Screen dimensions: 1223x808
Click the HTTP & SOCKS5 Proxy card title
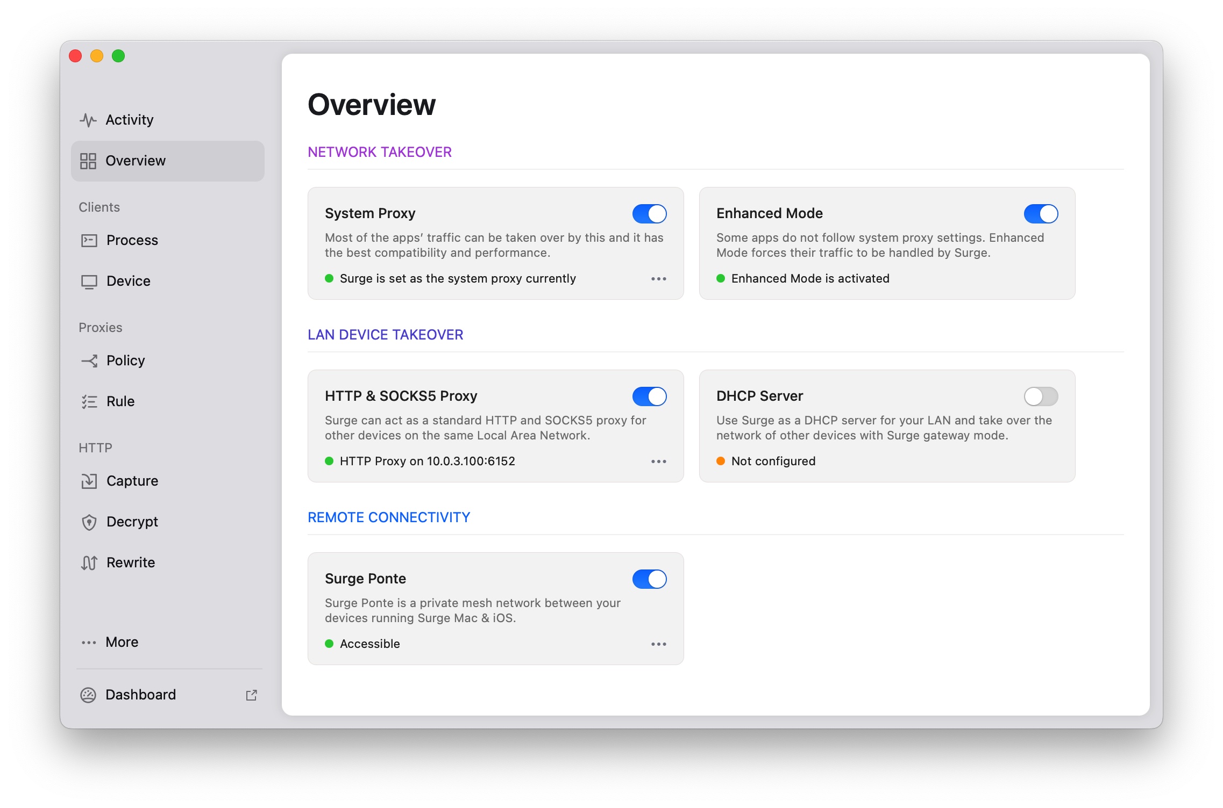[x=401, y=396]
